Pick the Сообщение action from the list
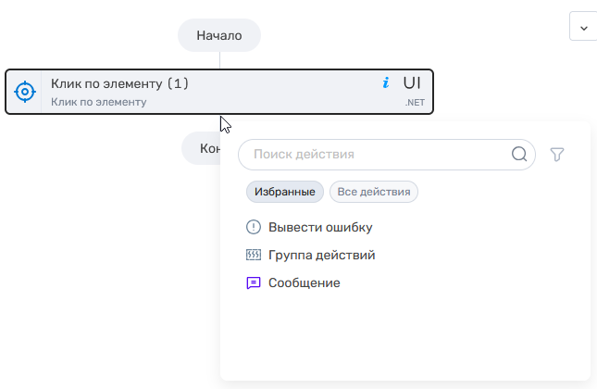Screen dimensions: 597x389 pos(304,282)
